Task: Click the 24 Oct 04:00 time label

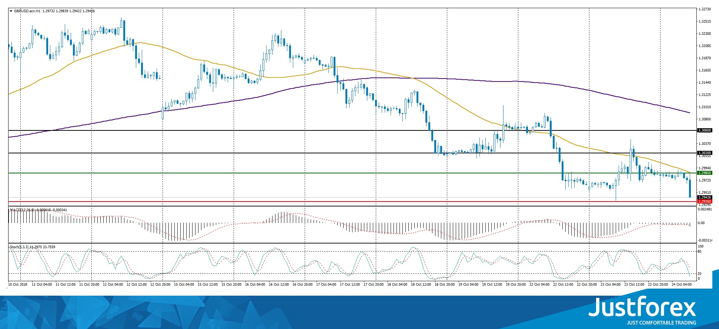Action: (x=682, y=285)
